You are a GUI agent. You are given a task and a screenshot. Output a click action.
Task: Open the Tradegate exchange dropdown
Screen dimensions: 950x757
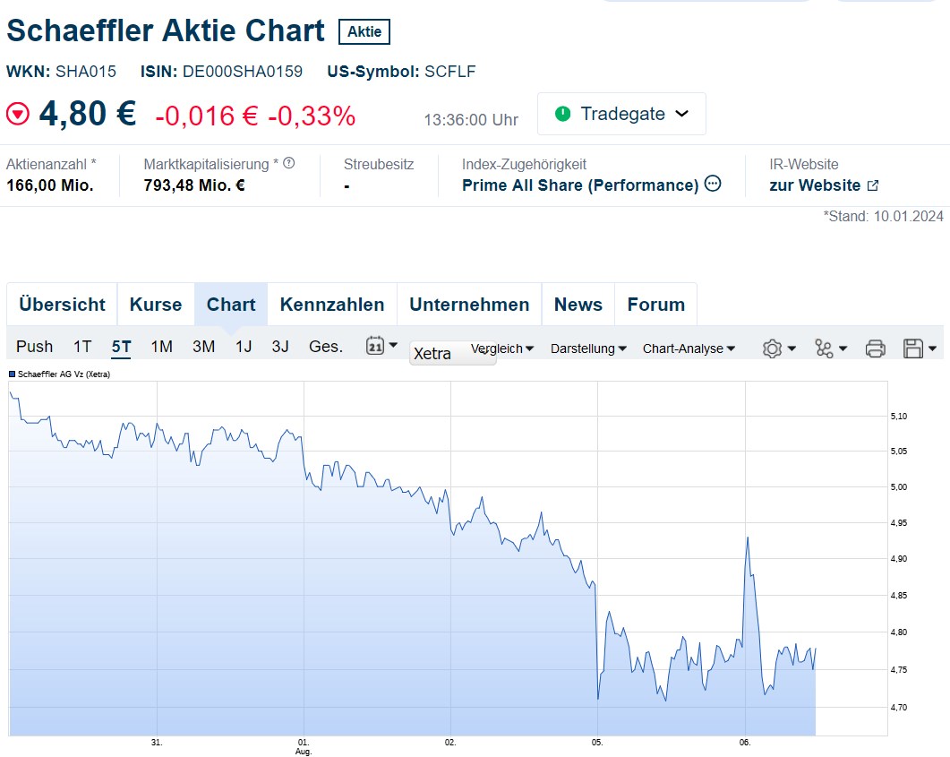click(x=621, y=114)
